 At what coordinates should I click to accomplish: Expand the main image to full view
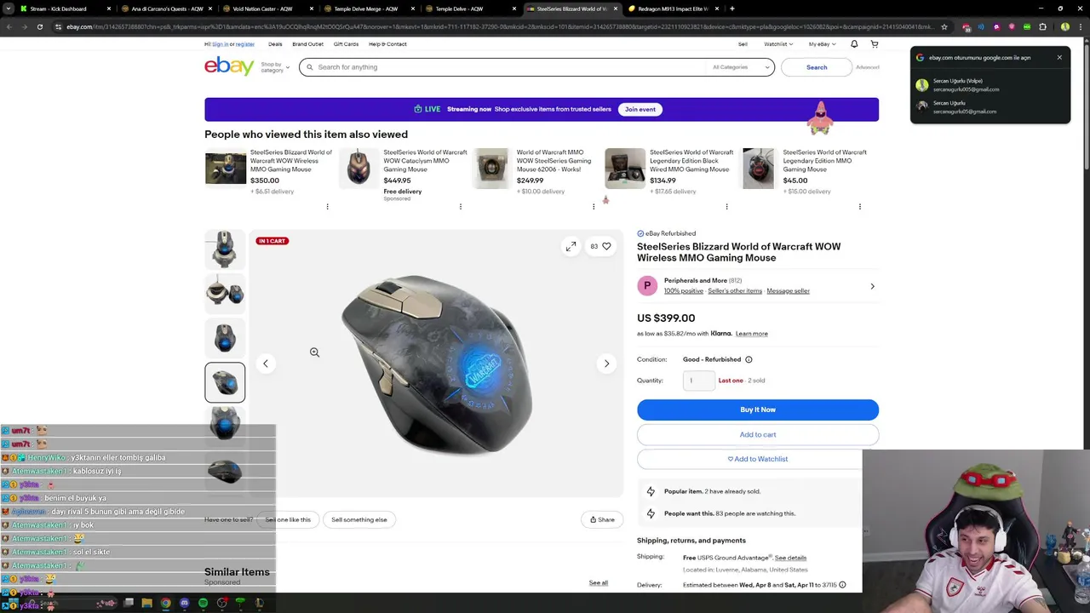[x=571, y=247]
